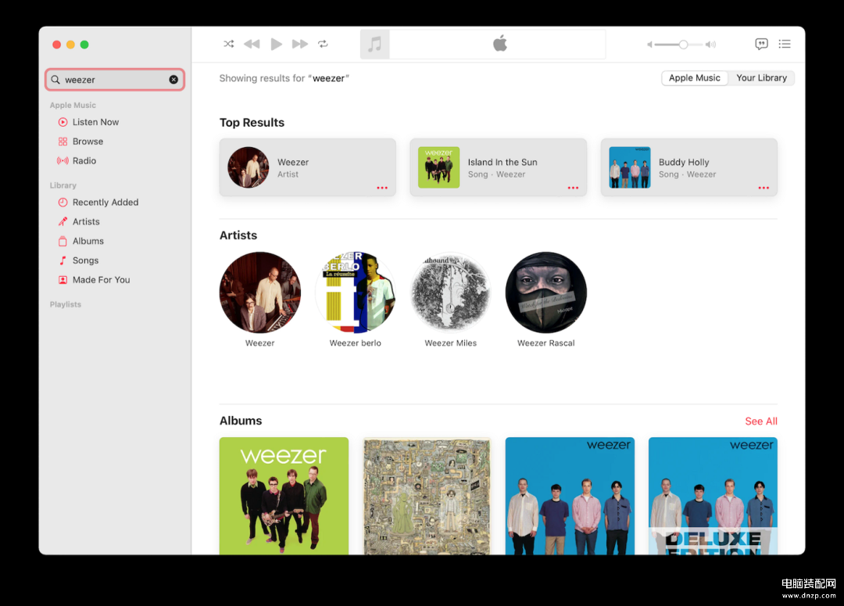Switch to the Apple Music tab

(x=695, y=78)
